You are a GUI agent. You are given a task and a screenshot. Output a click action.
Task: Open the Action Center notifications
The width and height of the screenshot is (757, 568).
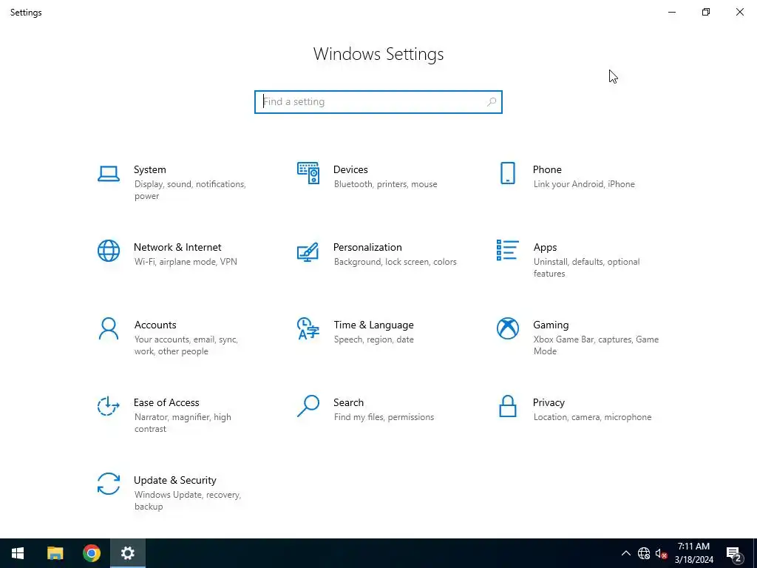[734, 553]
